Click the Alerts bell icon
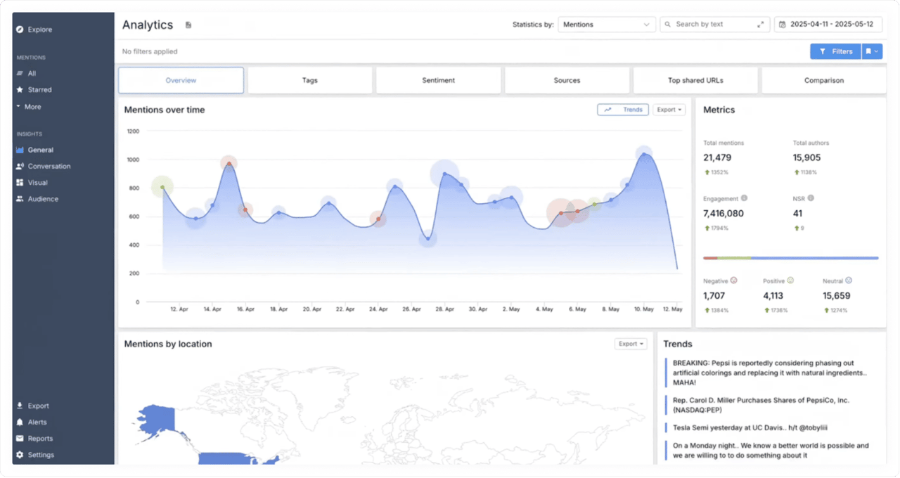The height and width of the screenshot is (478, 900). (20, 422)
